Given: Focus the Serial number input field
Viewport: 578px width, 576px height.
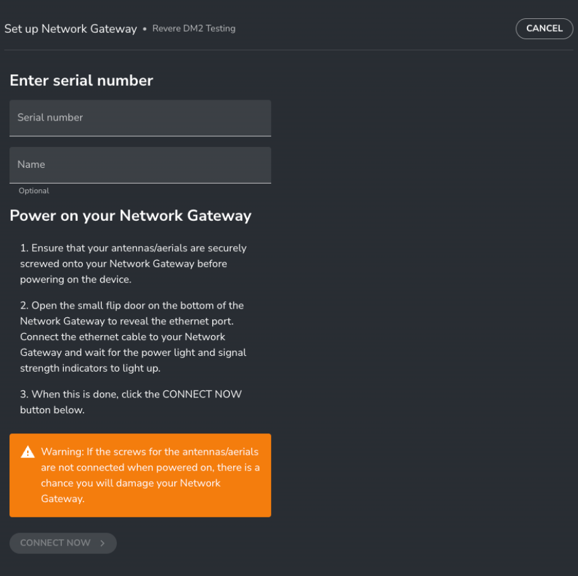Looking at the screenshot, I should tap(140, 118).
